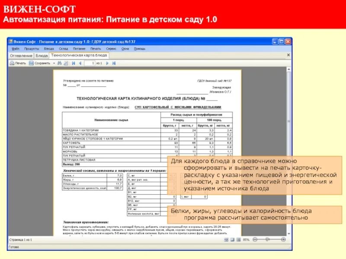This screenshot has height=259, width=346.
Task: Open the Окна menu
Action: click(x=125, y=49)
